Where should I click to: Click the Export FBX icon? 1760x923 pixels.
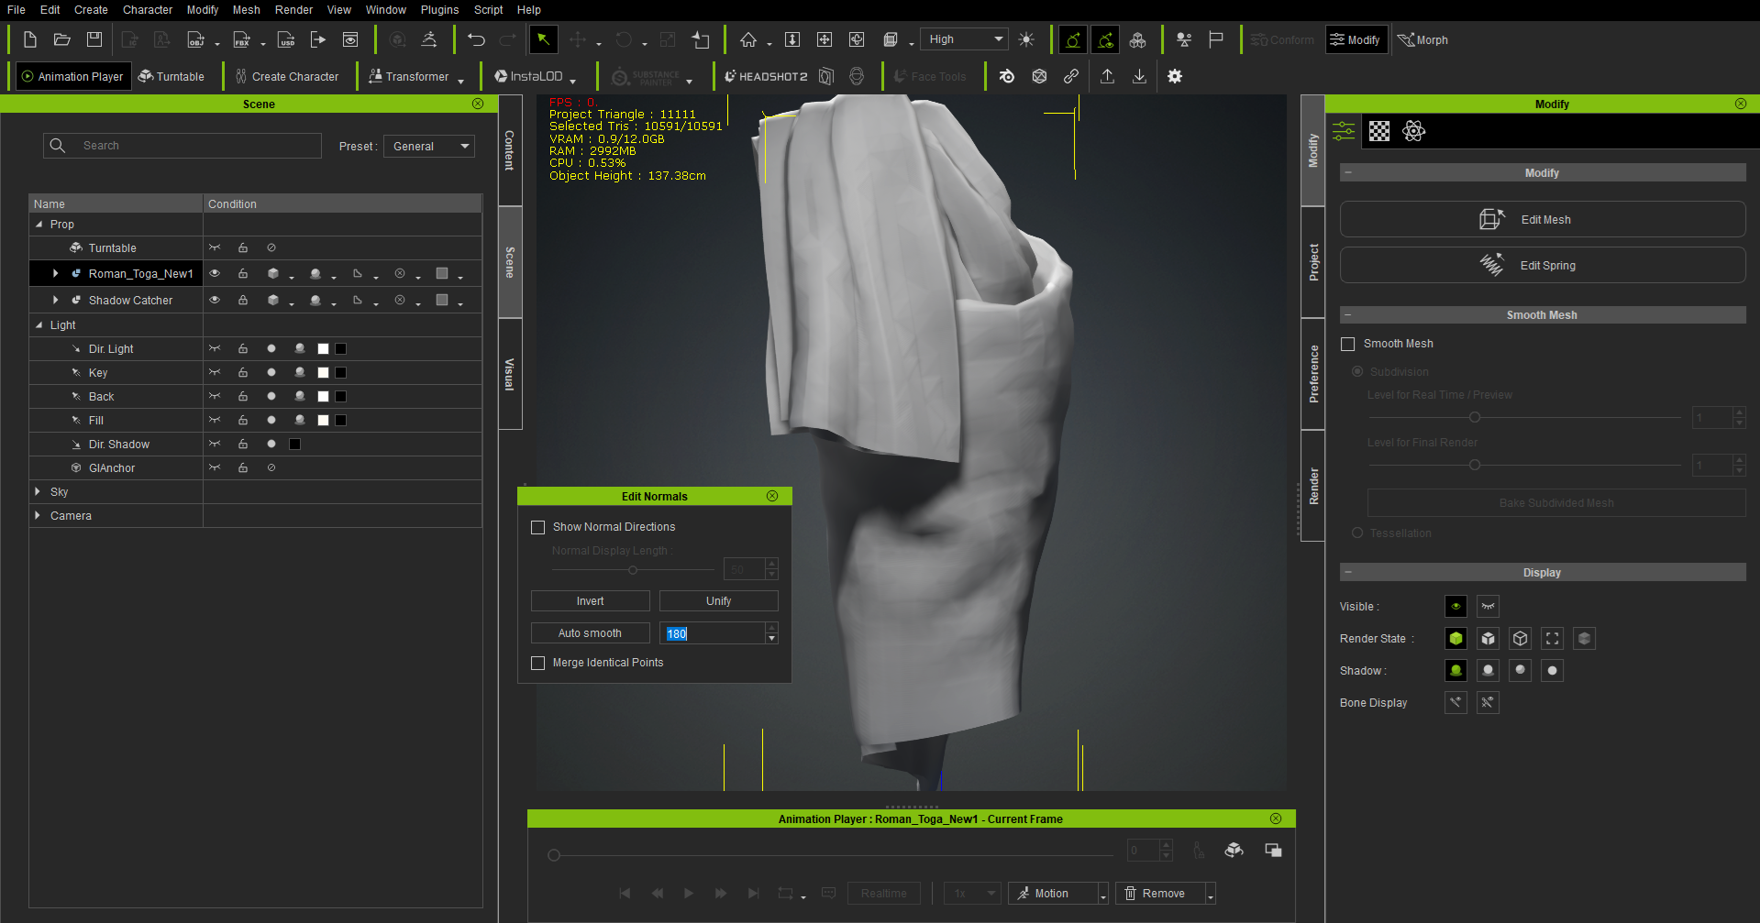point(241,39)
